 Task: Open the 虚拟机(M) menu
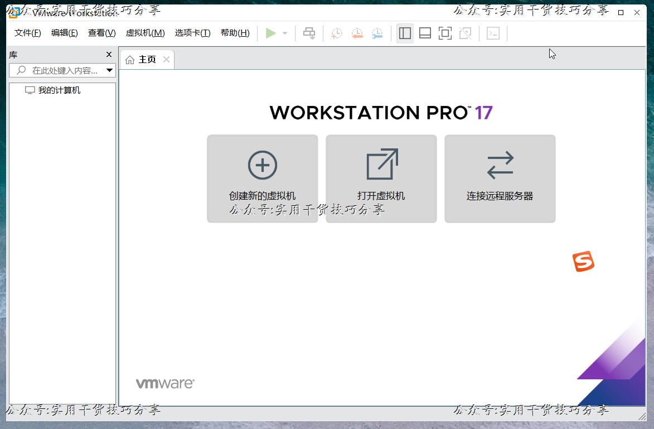tap(145, 33)
